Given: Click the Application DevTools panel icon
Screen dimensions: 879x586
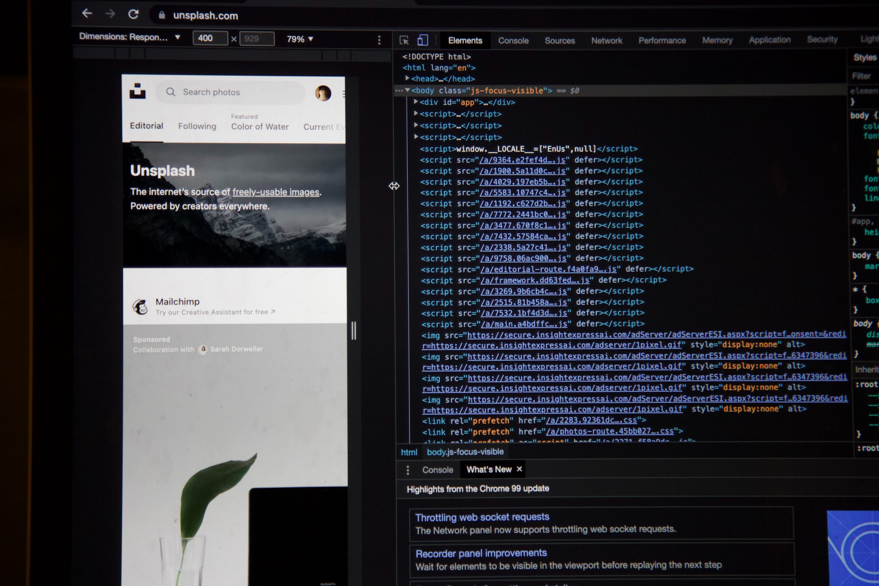Looking at the screenshot, I should (x=769, y=41).
